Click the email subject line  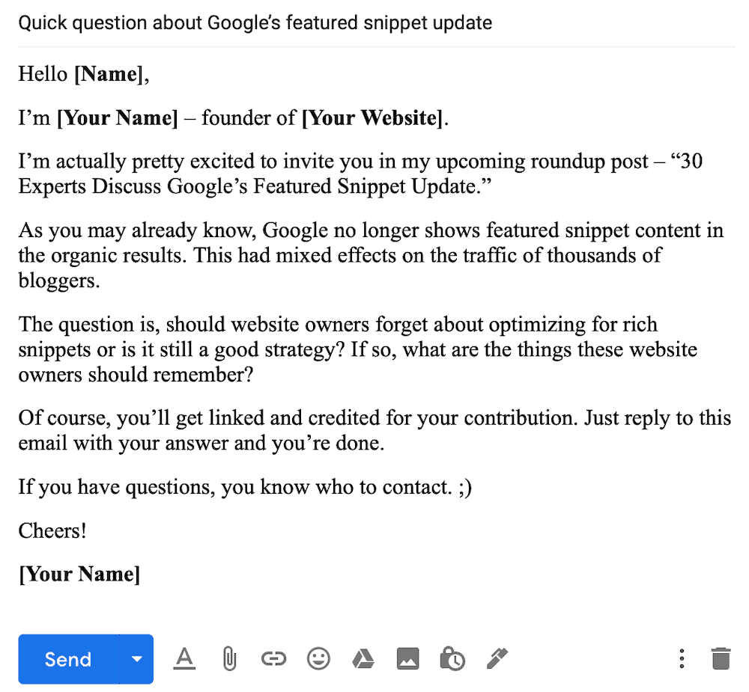click(x=255, y=22)
